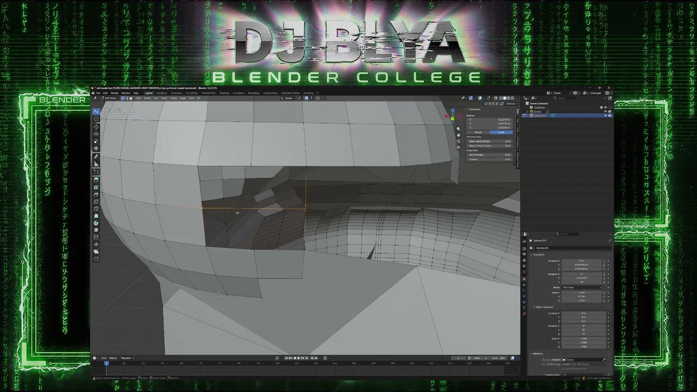Click the blue Z axis gizmo ball

coord(452,111)
